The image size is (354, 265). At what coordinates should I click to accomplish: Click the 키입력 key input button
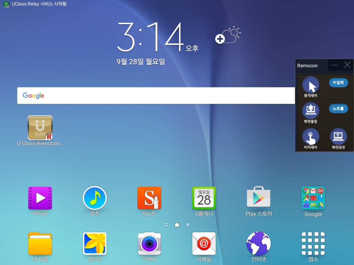point(338,83)
